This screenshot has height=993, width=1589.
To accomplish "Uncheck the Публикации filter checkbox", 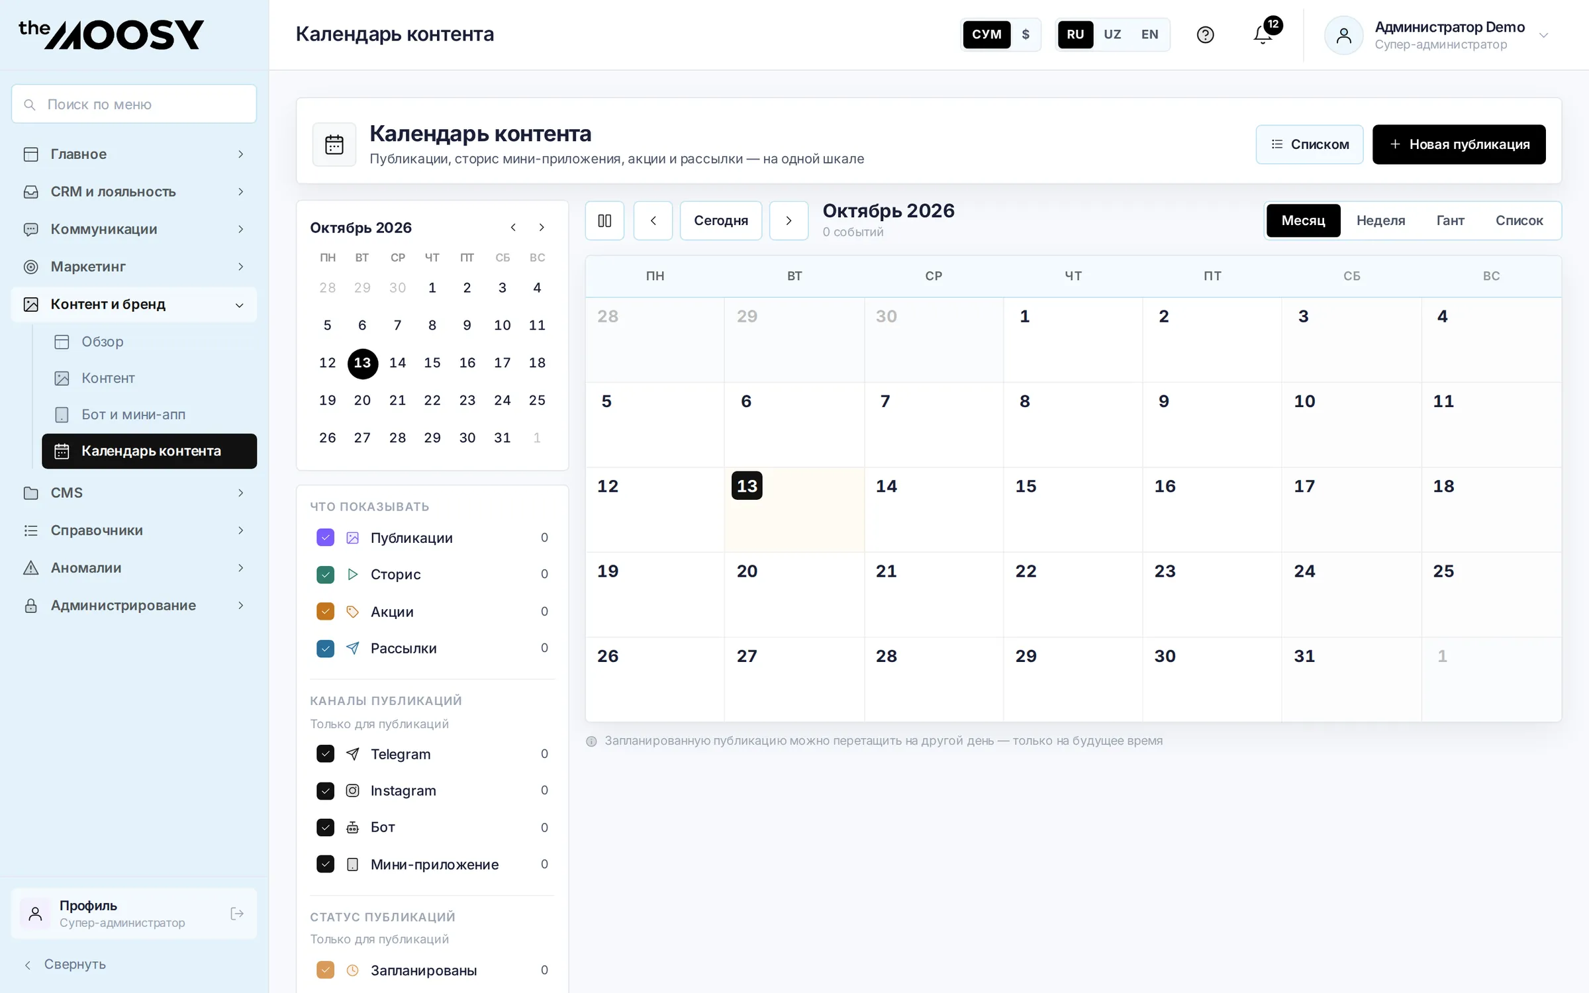I will click(x=325, y=538).
